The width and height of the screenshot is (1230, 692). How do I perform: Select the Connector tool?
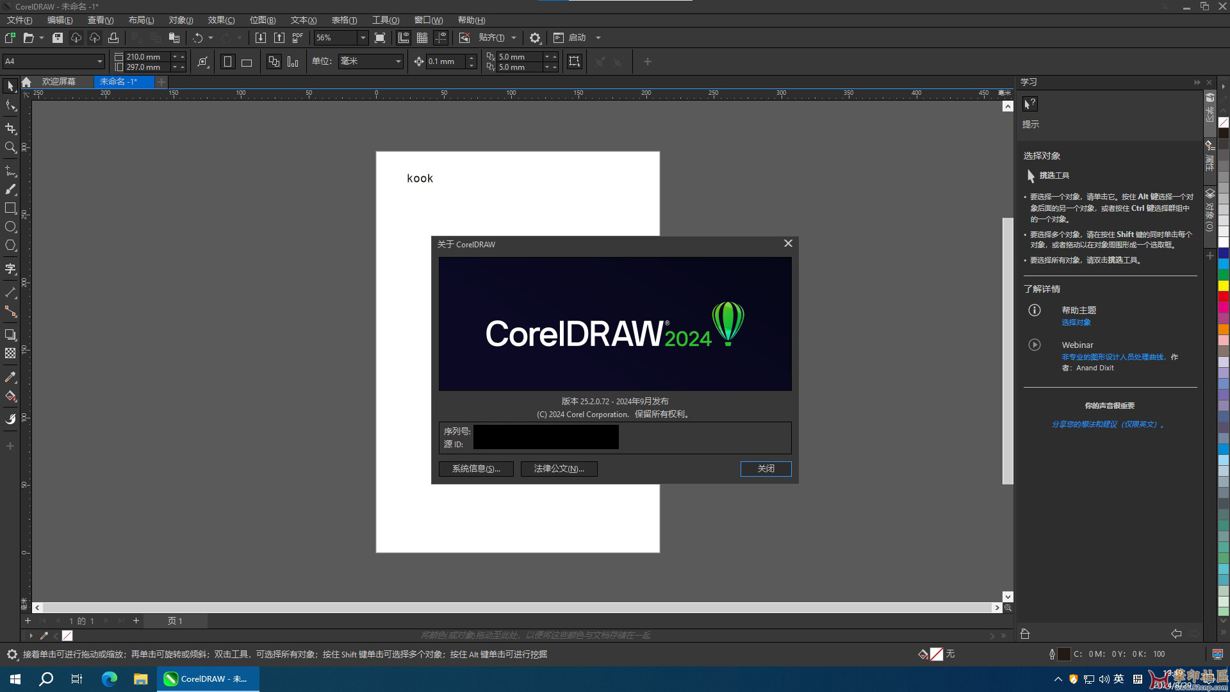click(10, 311)
